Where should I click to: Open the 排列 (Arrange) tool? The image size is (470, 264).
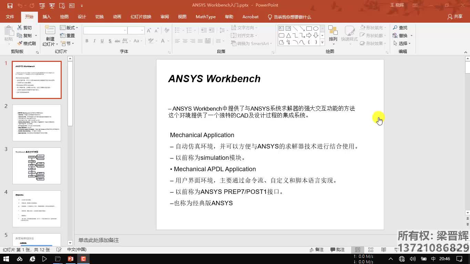pos(333,34)
